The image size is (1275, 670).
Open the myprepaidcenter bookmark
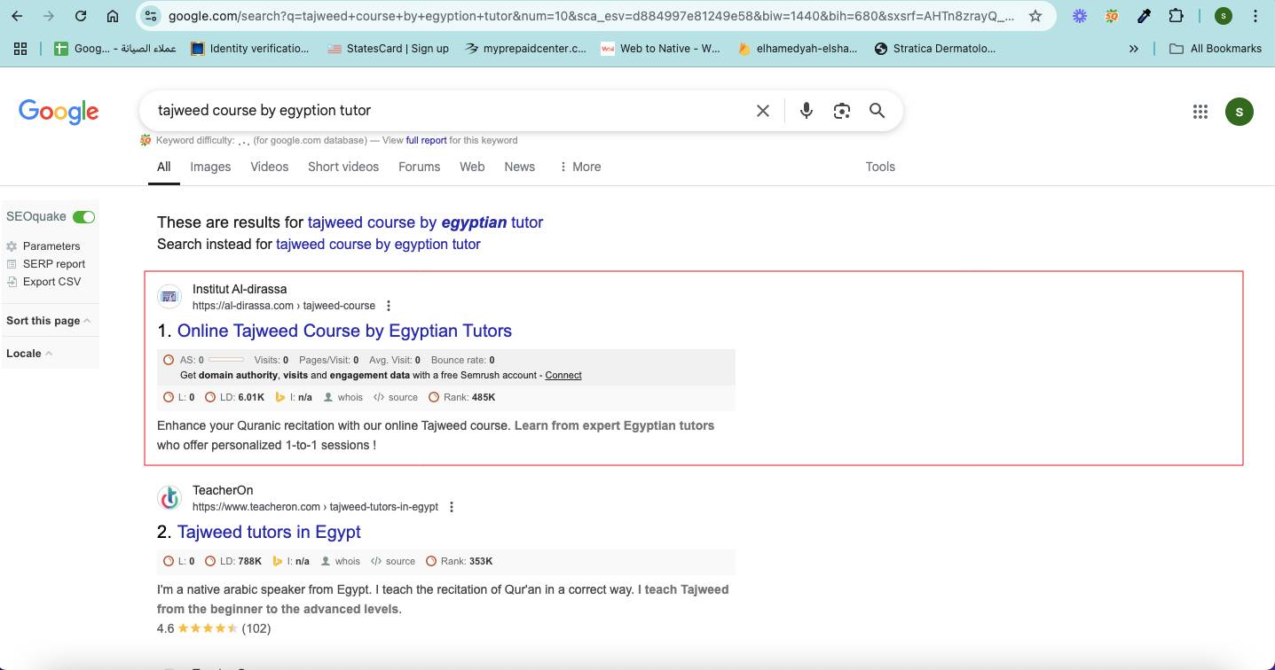tap(526, 49)
